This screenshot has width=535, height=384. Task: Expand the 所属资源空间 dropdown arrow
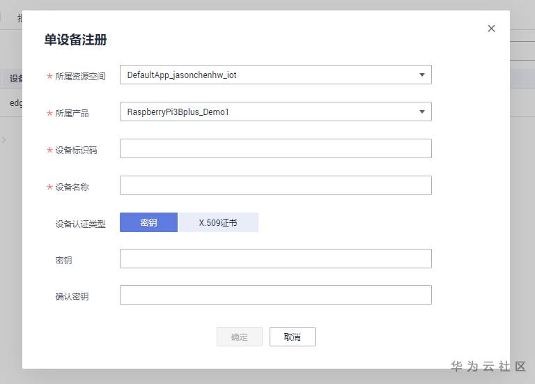click(421, 75)
